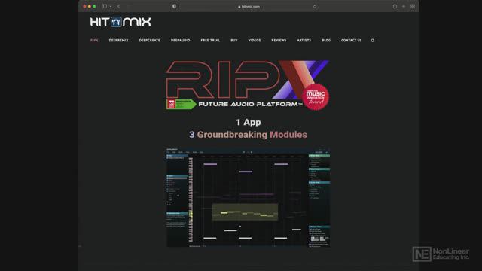Open the DEEPREMIX menu item
Screen dimensions: 482x271
click(118, 40)
